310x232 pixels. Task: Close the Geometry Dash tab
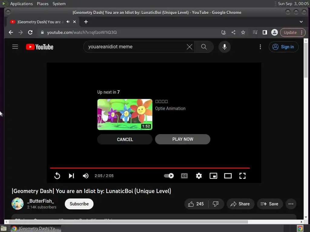coord(74,22)
